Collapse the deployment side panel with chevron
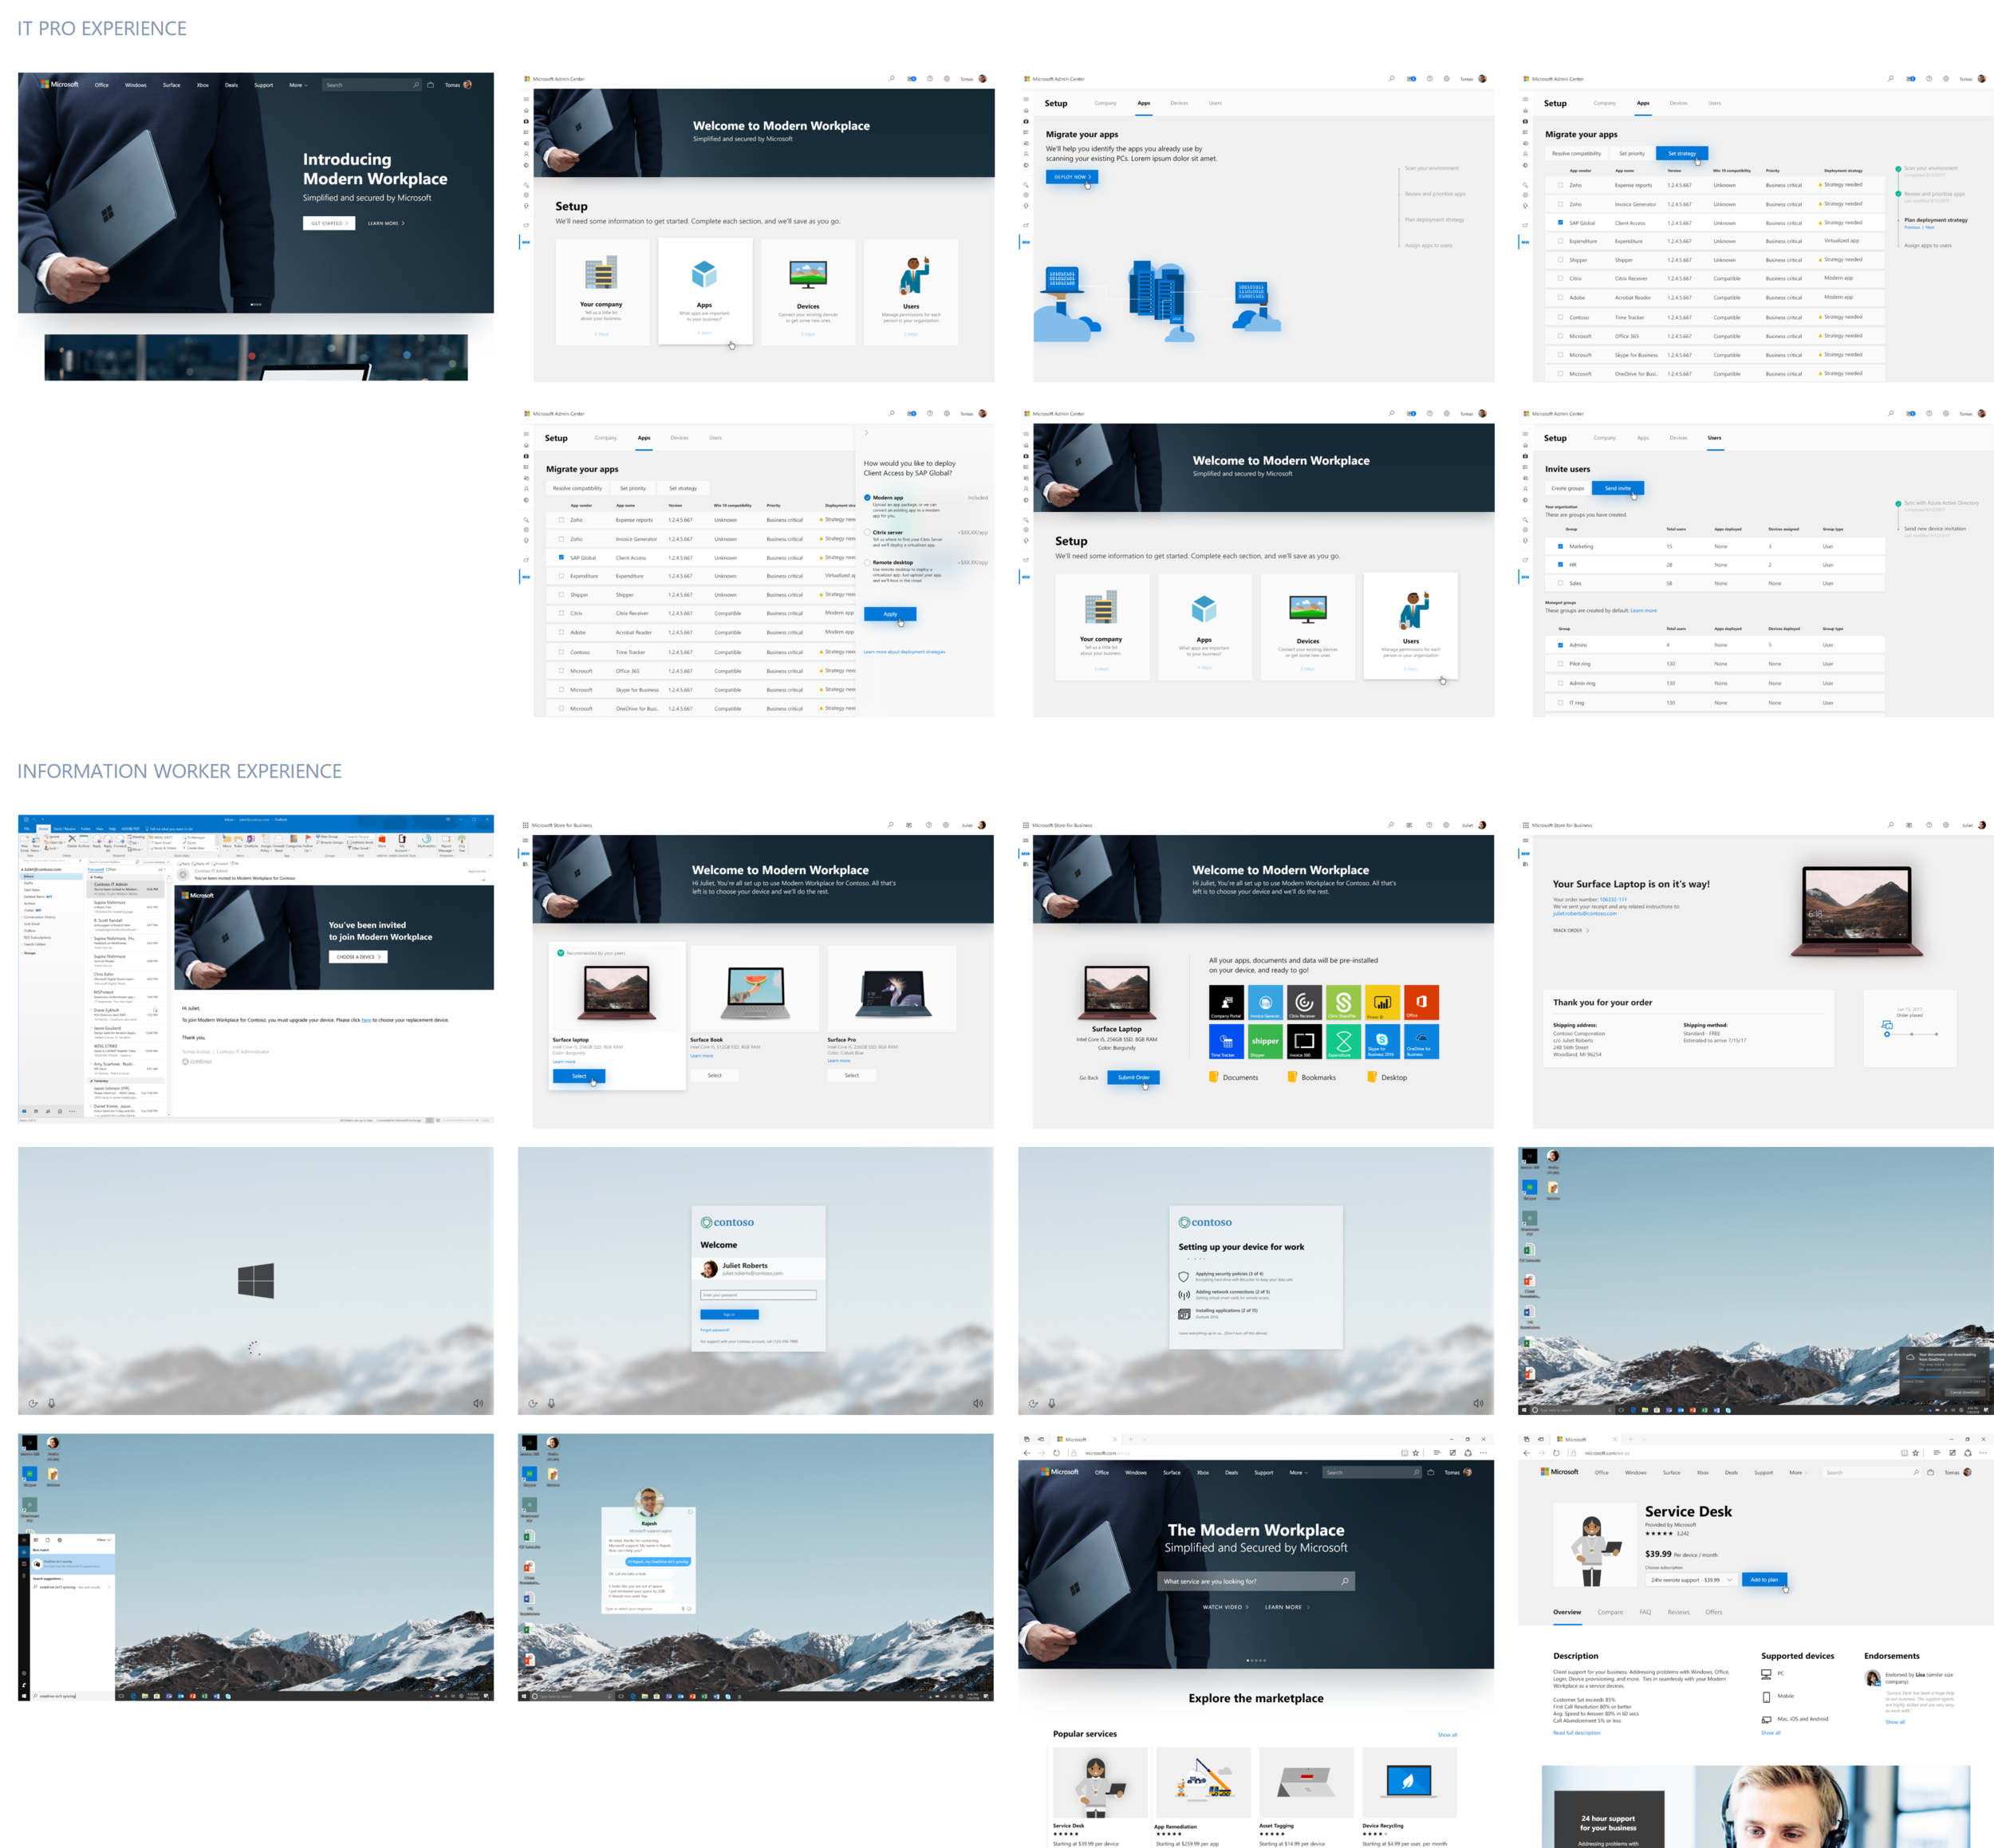Image resolution: width=1994 pixels, height=1848 pixels. click(866, 433)
